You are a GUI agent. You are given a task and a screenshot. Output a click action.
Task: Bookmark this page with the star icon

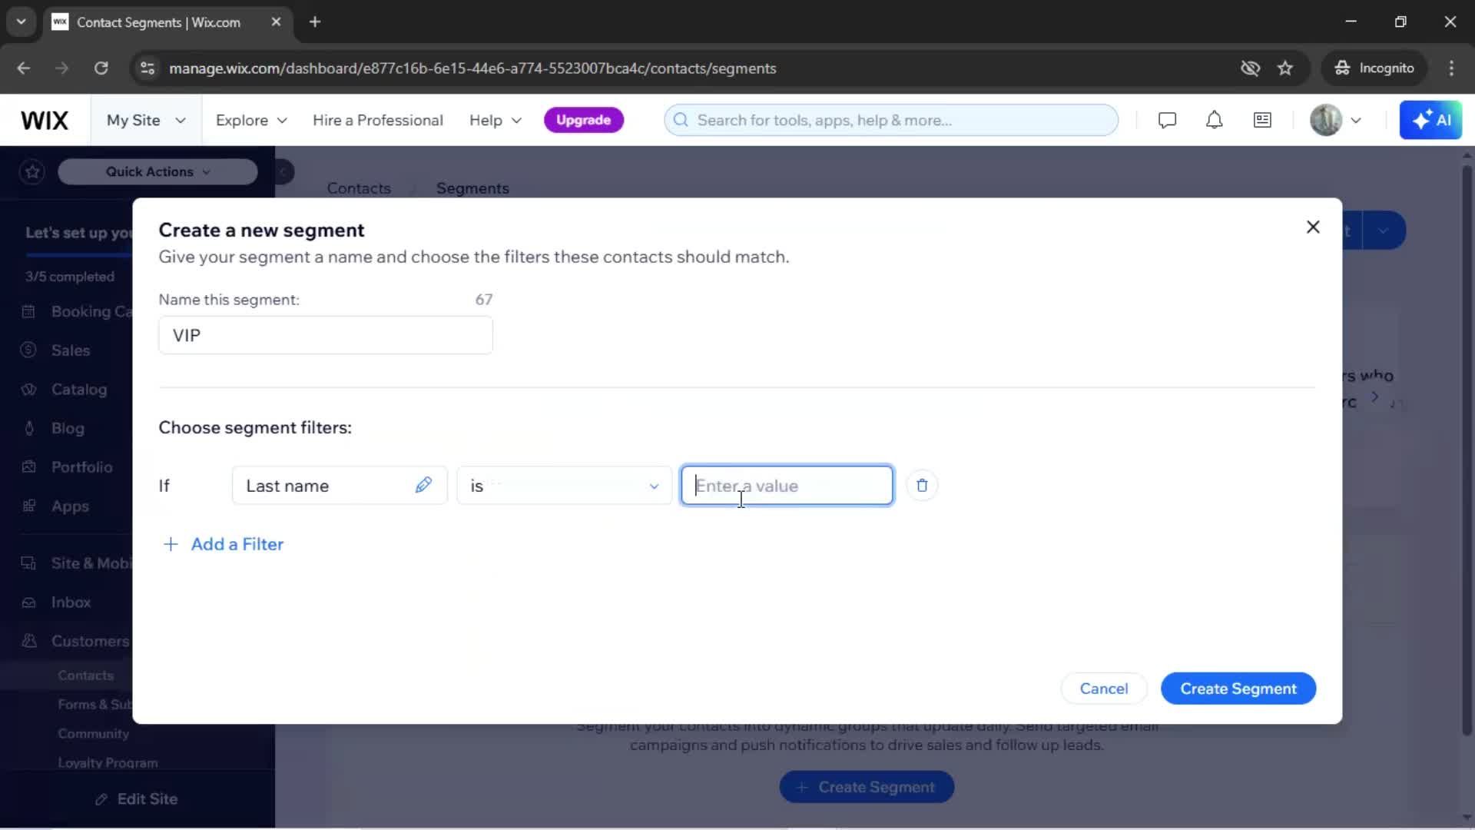pos(1285,68)
